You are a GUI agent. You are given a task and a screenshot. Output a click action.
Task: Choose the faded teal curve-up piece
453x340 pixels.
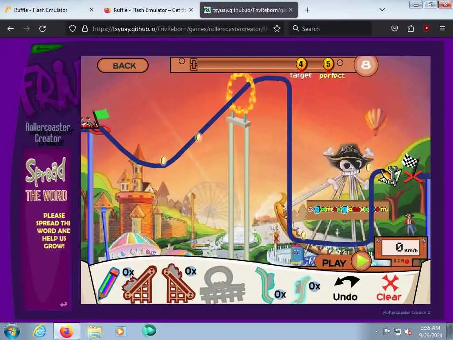point(300,289)
